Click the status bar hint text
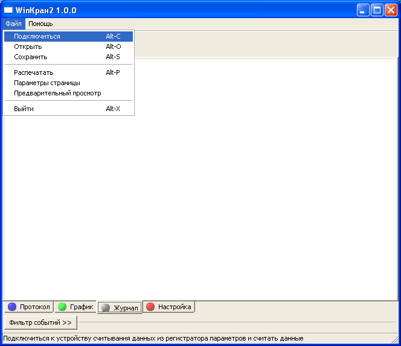 (x=153, y=339)
